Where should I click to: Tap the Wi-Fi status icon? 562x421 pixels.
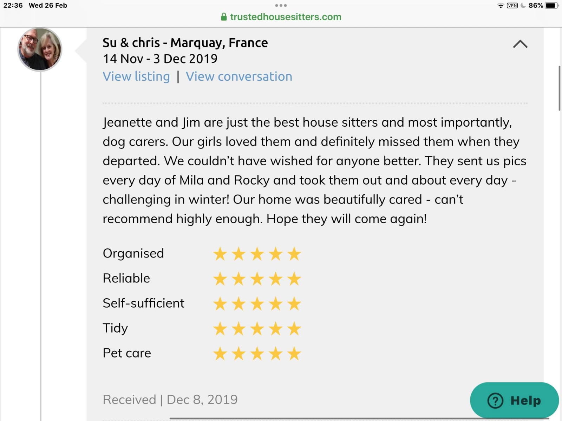501,6
